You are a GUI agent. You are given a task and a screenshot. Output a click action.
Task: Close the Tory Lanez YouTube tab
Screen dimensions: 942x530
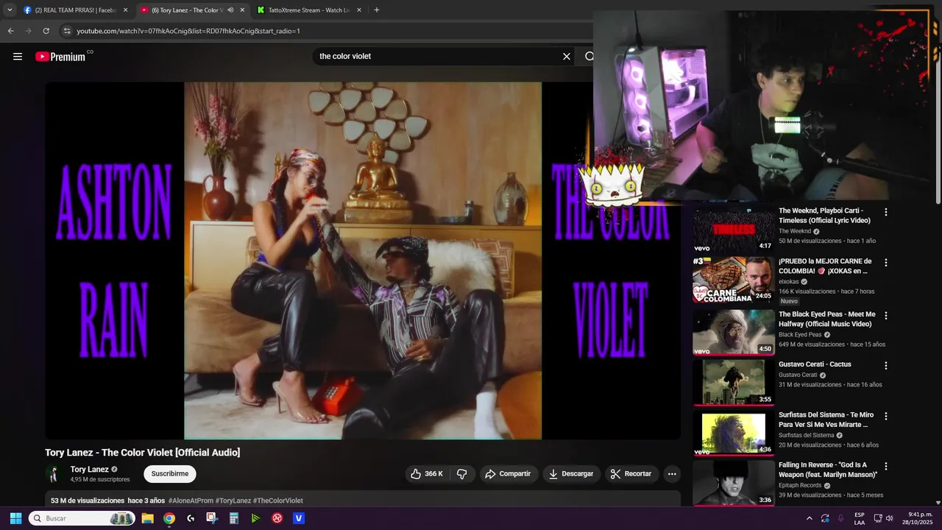242,10
